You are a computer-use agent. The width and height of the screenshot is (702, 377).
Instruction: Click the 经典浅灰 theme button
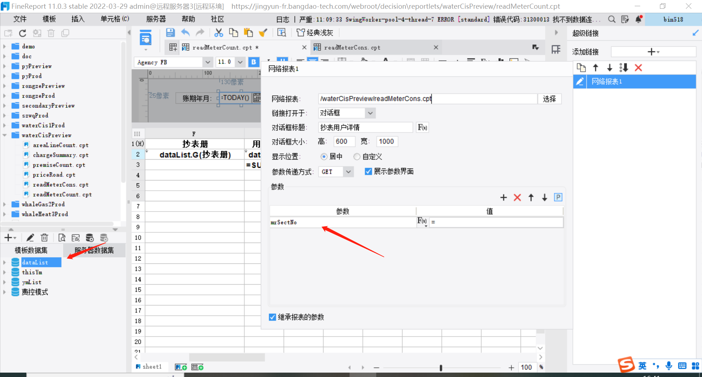(315, 33)
